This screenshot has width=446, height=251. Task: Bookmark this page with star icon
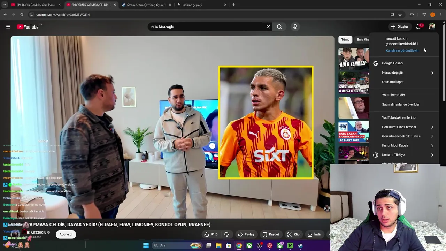point(400,15)
